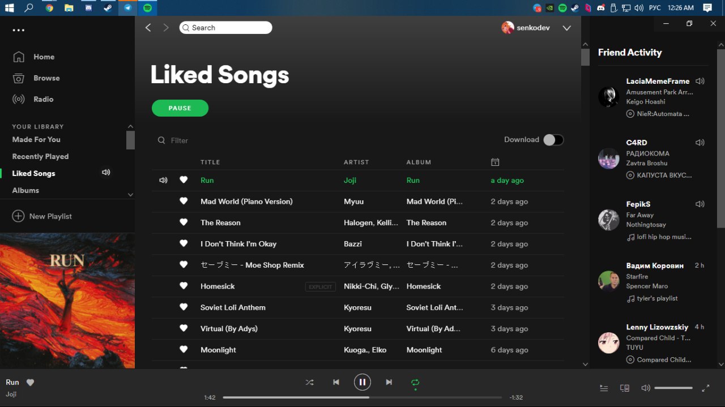Open artist Joji in song list
725x407 pixels.
350,180
